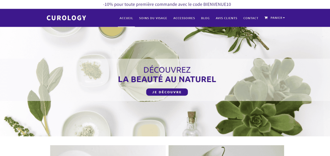Open AVIS CLIENTS page

[227, 18]
